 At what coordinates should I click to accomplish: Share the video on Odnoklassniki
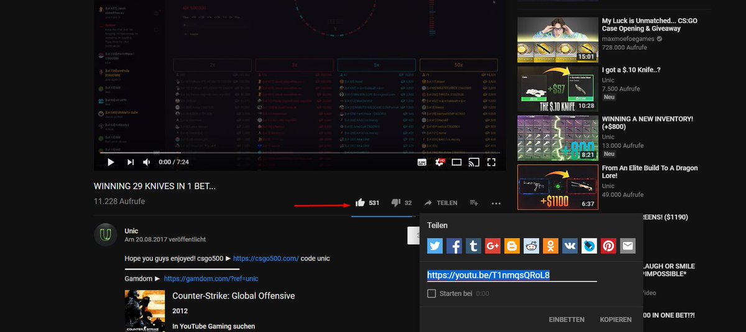pos(551,246)
